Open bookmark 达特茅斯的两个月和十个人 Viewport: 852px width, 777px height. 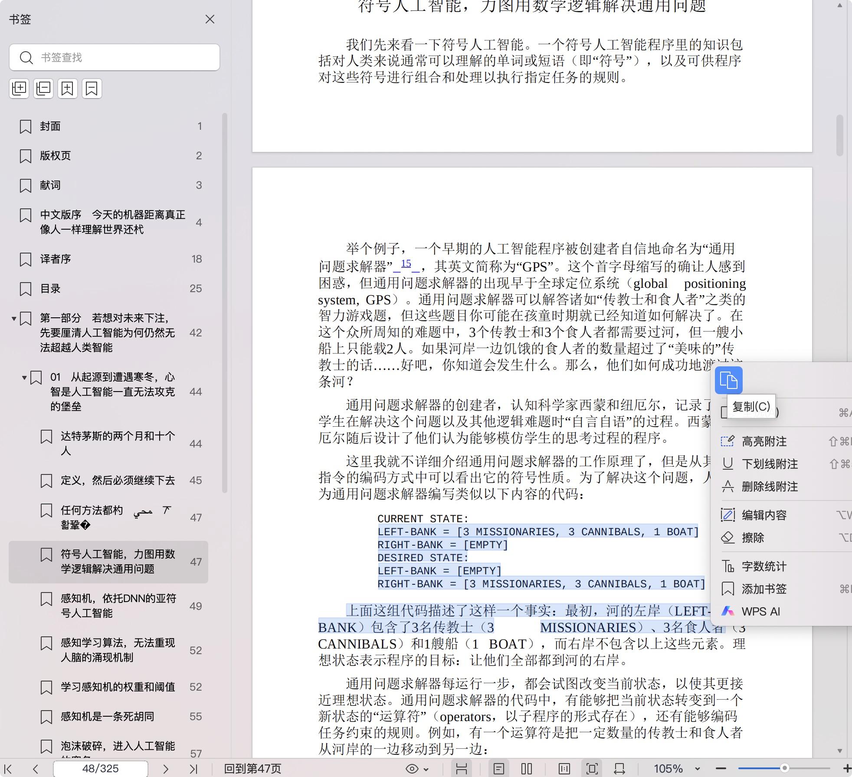tap(108, 443)
